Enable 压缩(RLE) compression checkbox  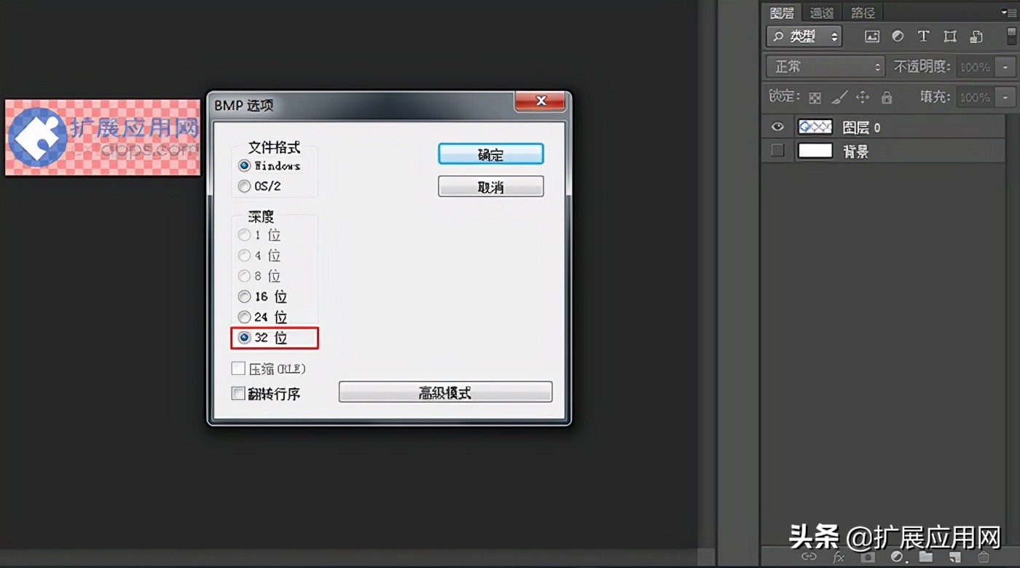238,368
